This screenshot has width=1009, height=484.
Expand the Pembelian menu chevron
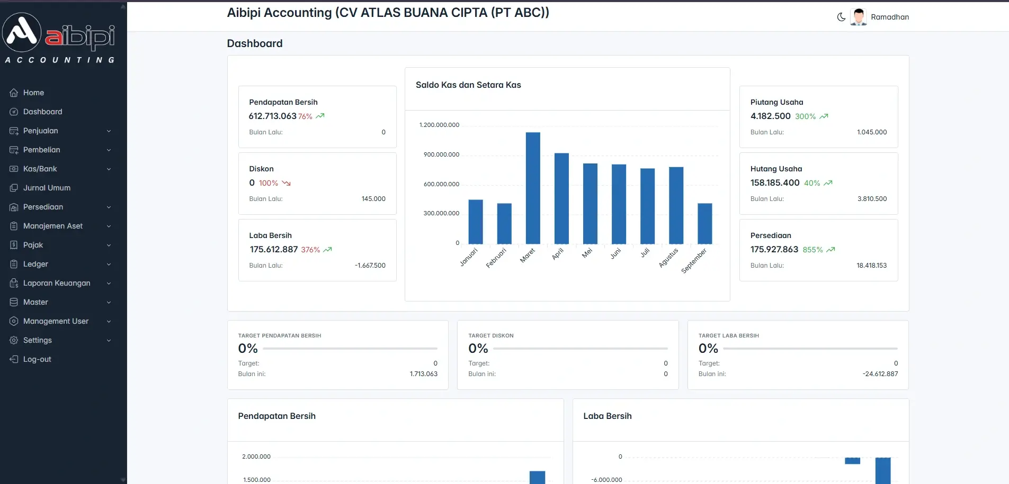tap(109, 150)
